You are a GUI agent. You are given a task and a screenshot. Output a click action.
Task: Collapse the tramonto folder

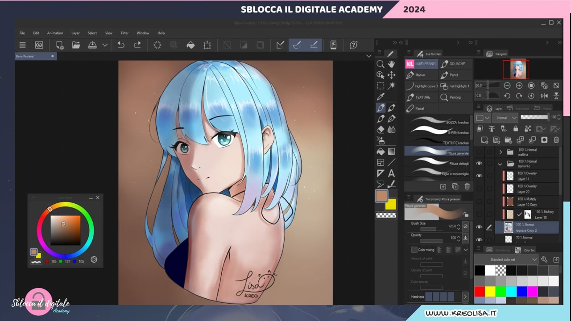(500, 164)
